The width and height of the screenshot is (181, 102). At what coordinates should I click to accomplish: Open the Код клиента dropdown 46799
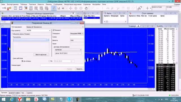[50, 31]
